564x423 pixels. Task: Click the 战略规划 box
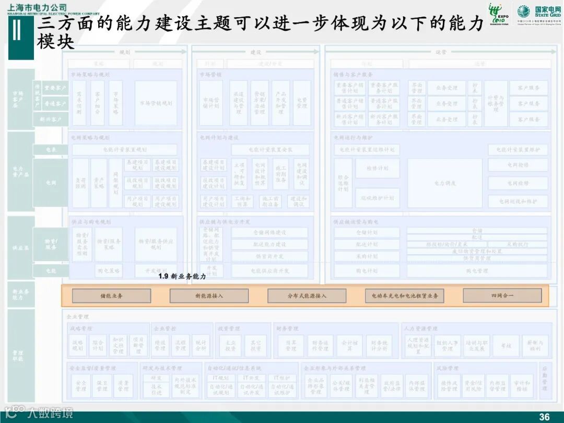(x=78, y=345)
